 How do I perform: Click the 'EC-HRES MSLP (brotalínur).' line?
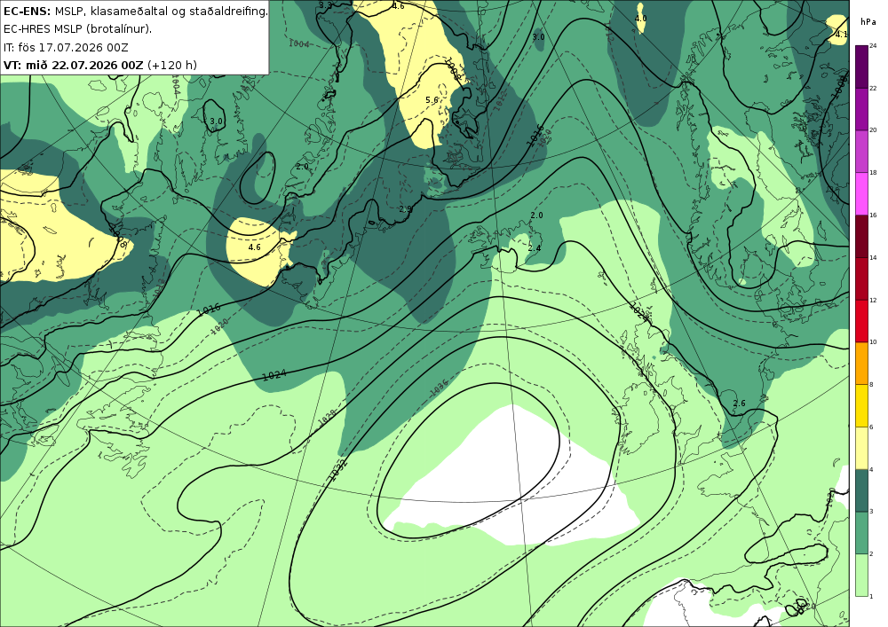point(77,29)
